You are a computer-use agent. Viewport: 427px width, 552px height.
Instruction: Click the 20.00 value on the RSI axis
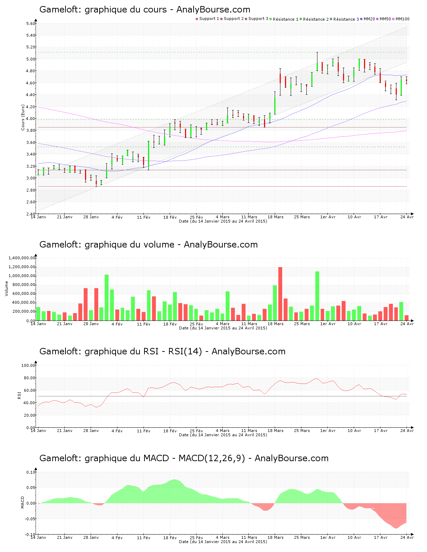click(30, 415)
